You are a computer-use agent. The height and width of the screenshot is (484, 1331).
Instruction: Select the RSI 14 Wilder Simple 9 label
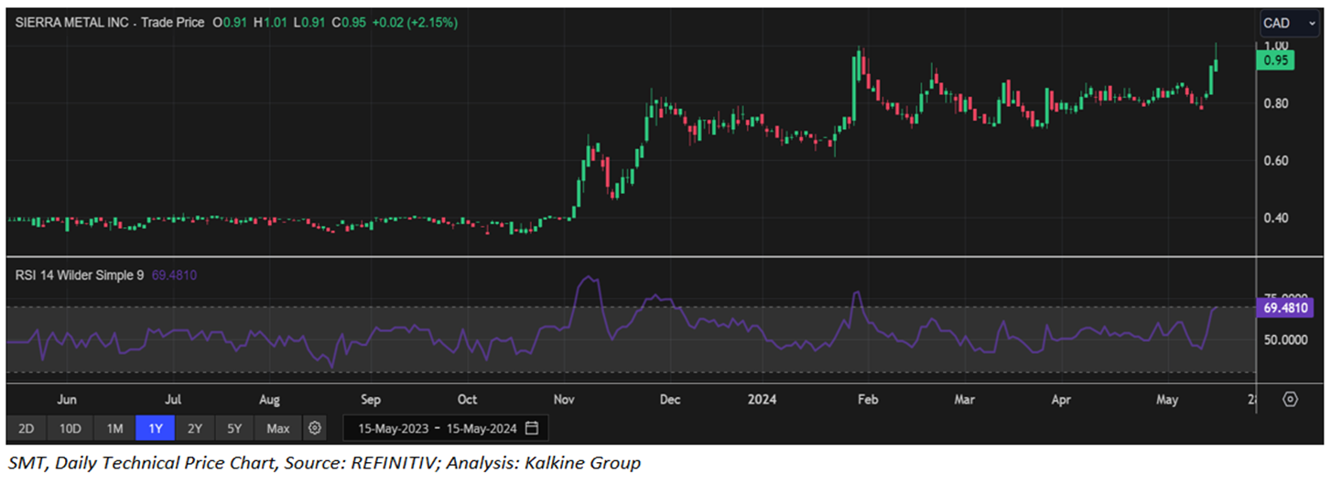click(78, 274)
